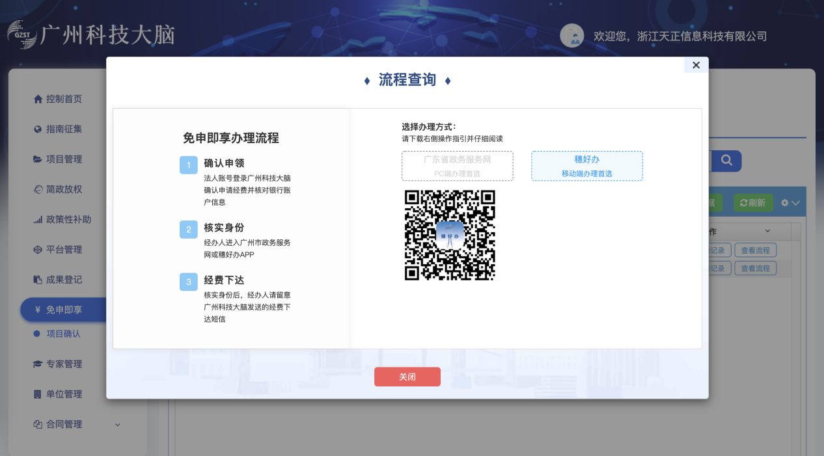This screenshot has width=824, height=456.
Task: Open 成果登记 in the sidebar menu
Action: 64,280
